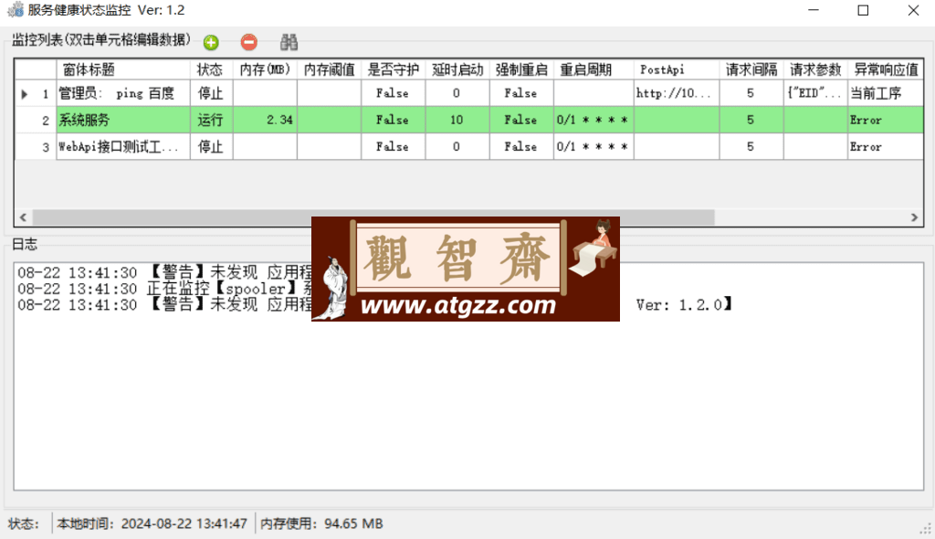Click the app icon in the title bar
935x539 pixels.
[16, 10]
